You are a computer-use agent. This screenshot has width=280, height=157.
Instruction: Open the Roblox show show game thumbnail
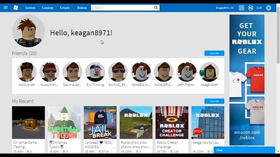pyautogui.click(x=136, y=123)
